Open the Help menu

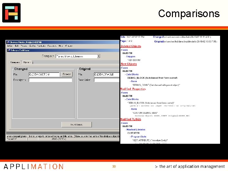(60, 46)
